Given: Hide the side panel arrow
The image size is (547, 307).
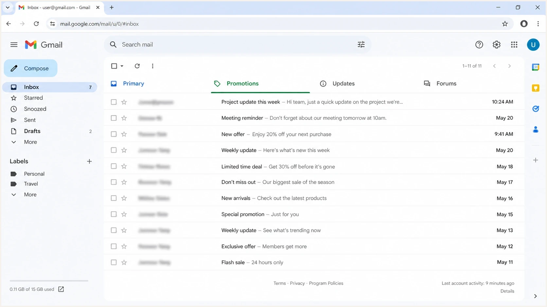Looking at the screenshot, I should 535,296.
